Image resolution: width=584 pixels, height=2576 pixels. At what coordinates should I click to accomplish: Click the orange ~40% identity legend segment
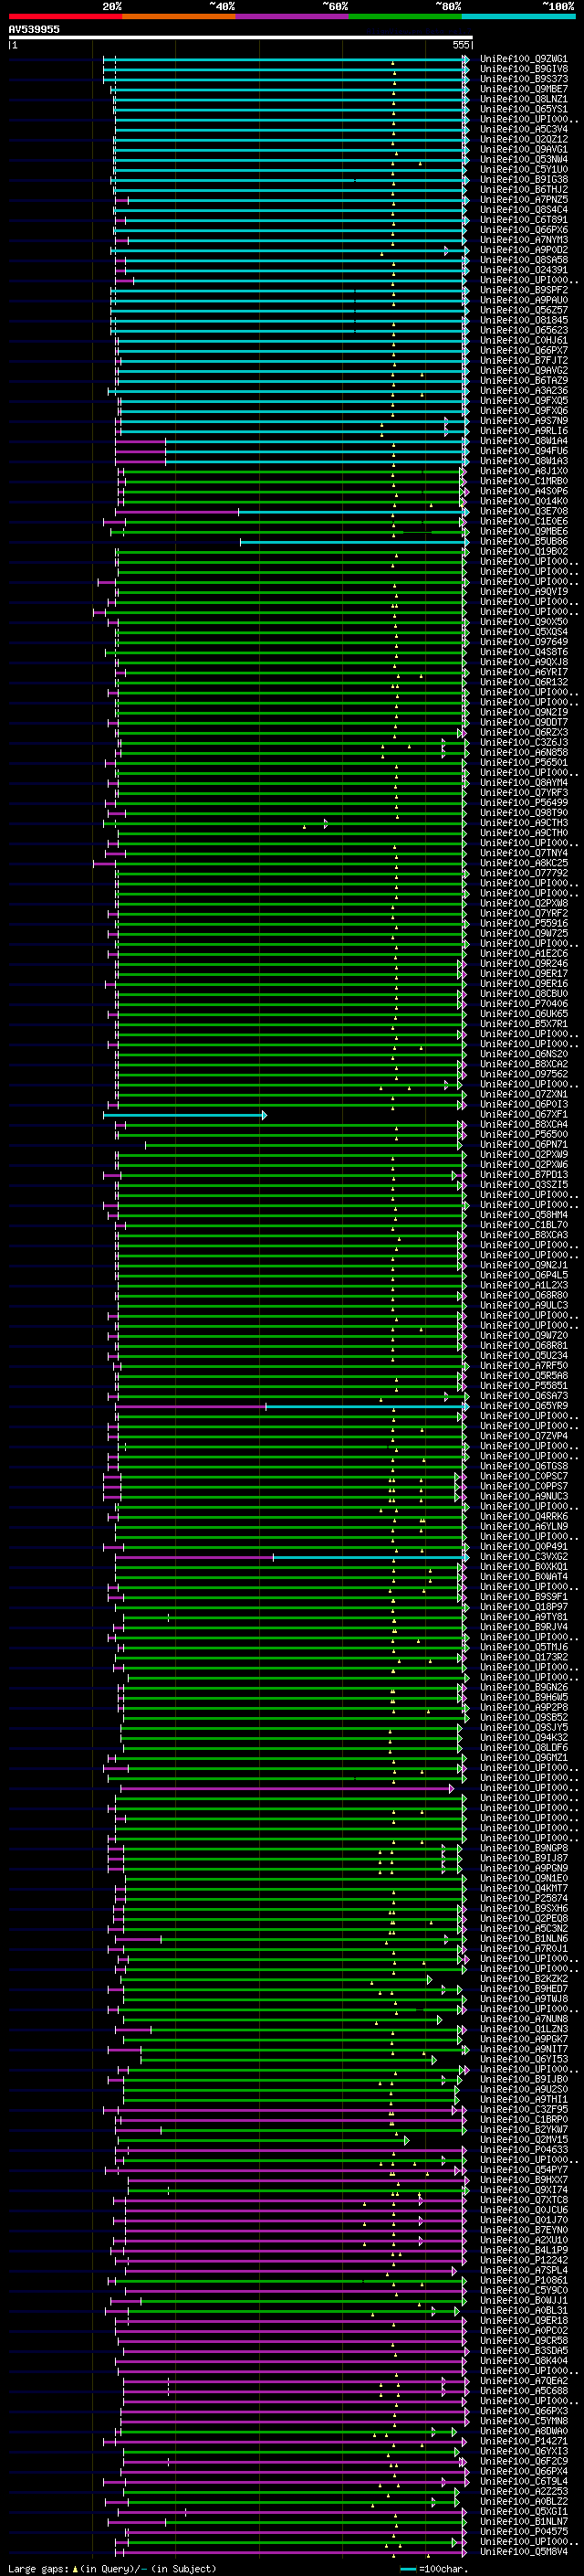pyautogui.click(x=179, y=16)
